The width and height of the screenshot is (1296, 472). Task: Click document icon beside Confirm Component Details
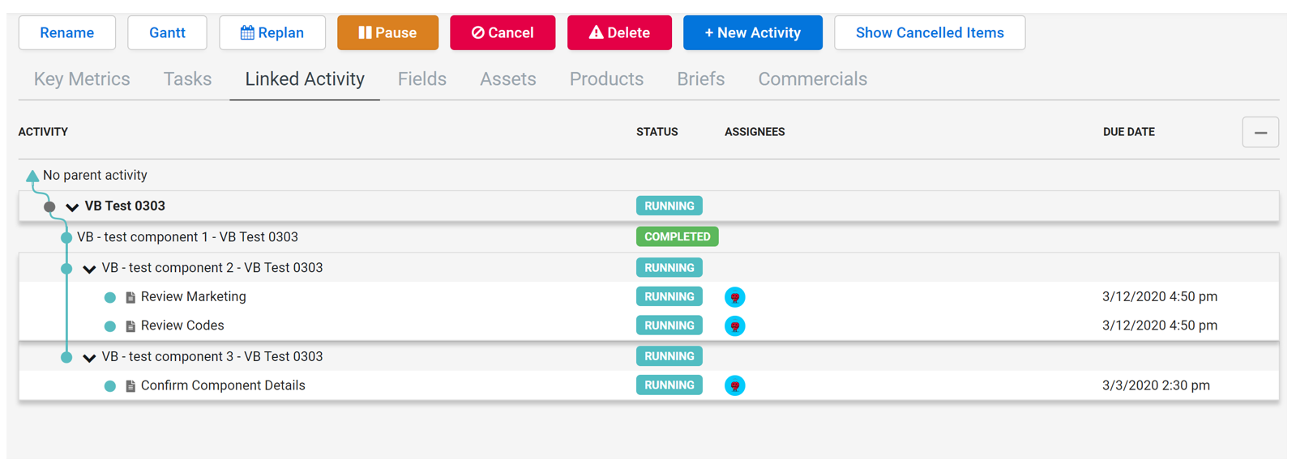click(130, 386)
